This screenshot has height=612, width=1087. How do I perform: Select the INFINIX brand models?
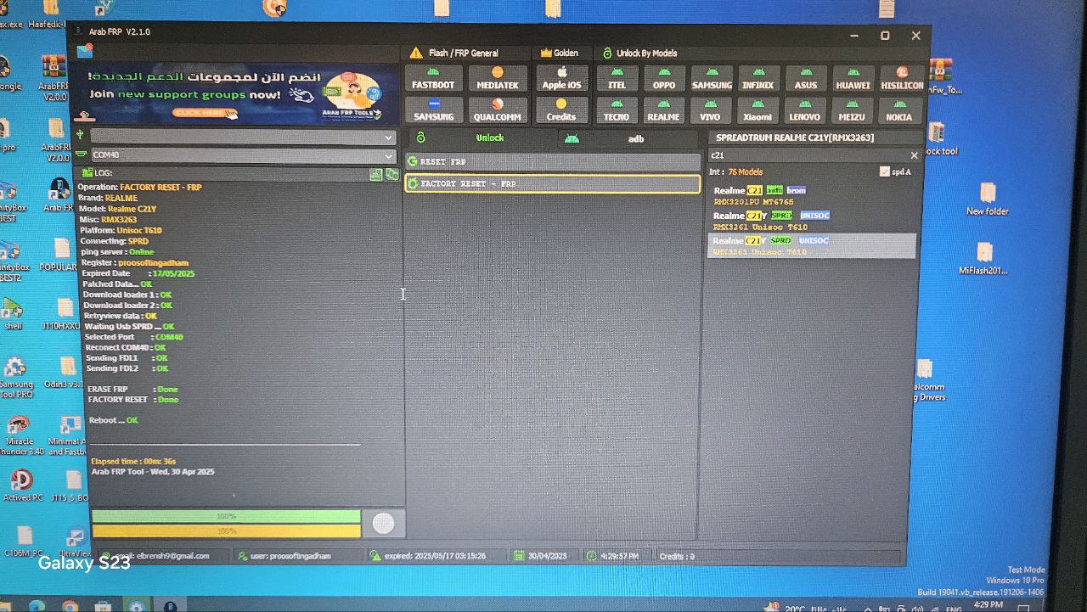[x=758, y=78]
